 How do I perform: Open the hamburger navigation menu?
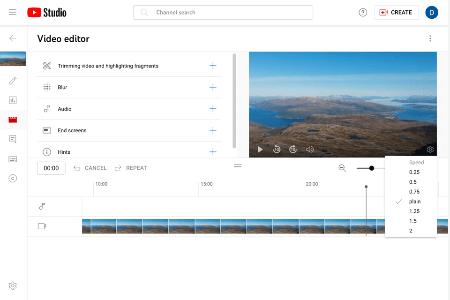coord(13,12)
